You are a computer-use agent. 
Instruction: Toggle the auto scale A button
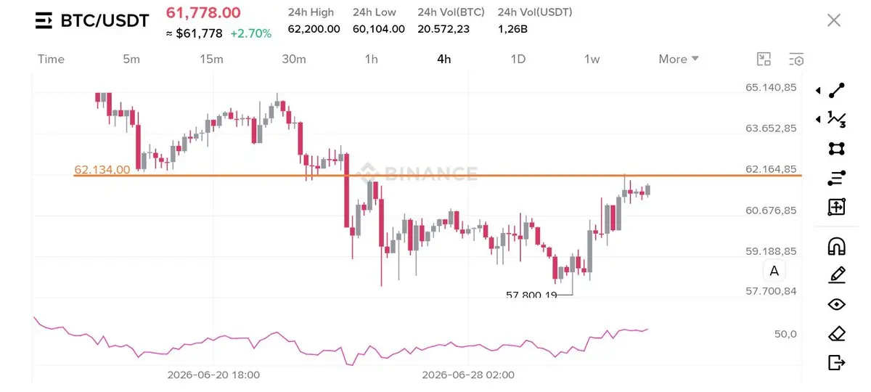(x=774, y=271)
